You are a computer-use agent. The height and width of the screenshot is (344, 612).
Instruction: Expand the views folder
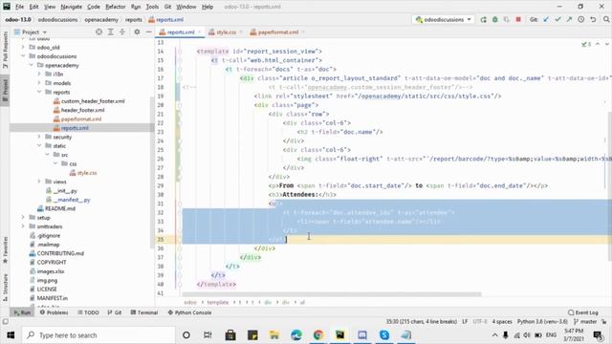click(x=39, y=182)
